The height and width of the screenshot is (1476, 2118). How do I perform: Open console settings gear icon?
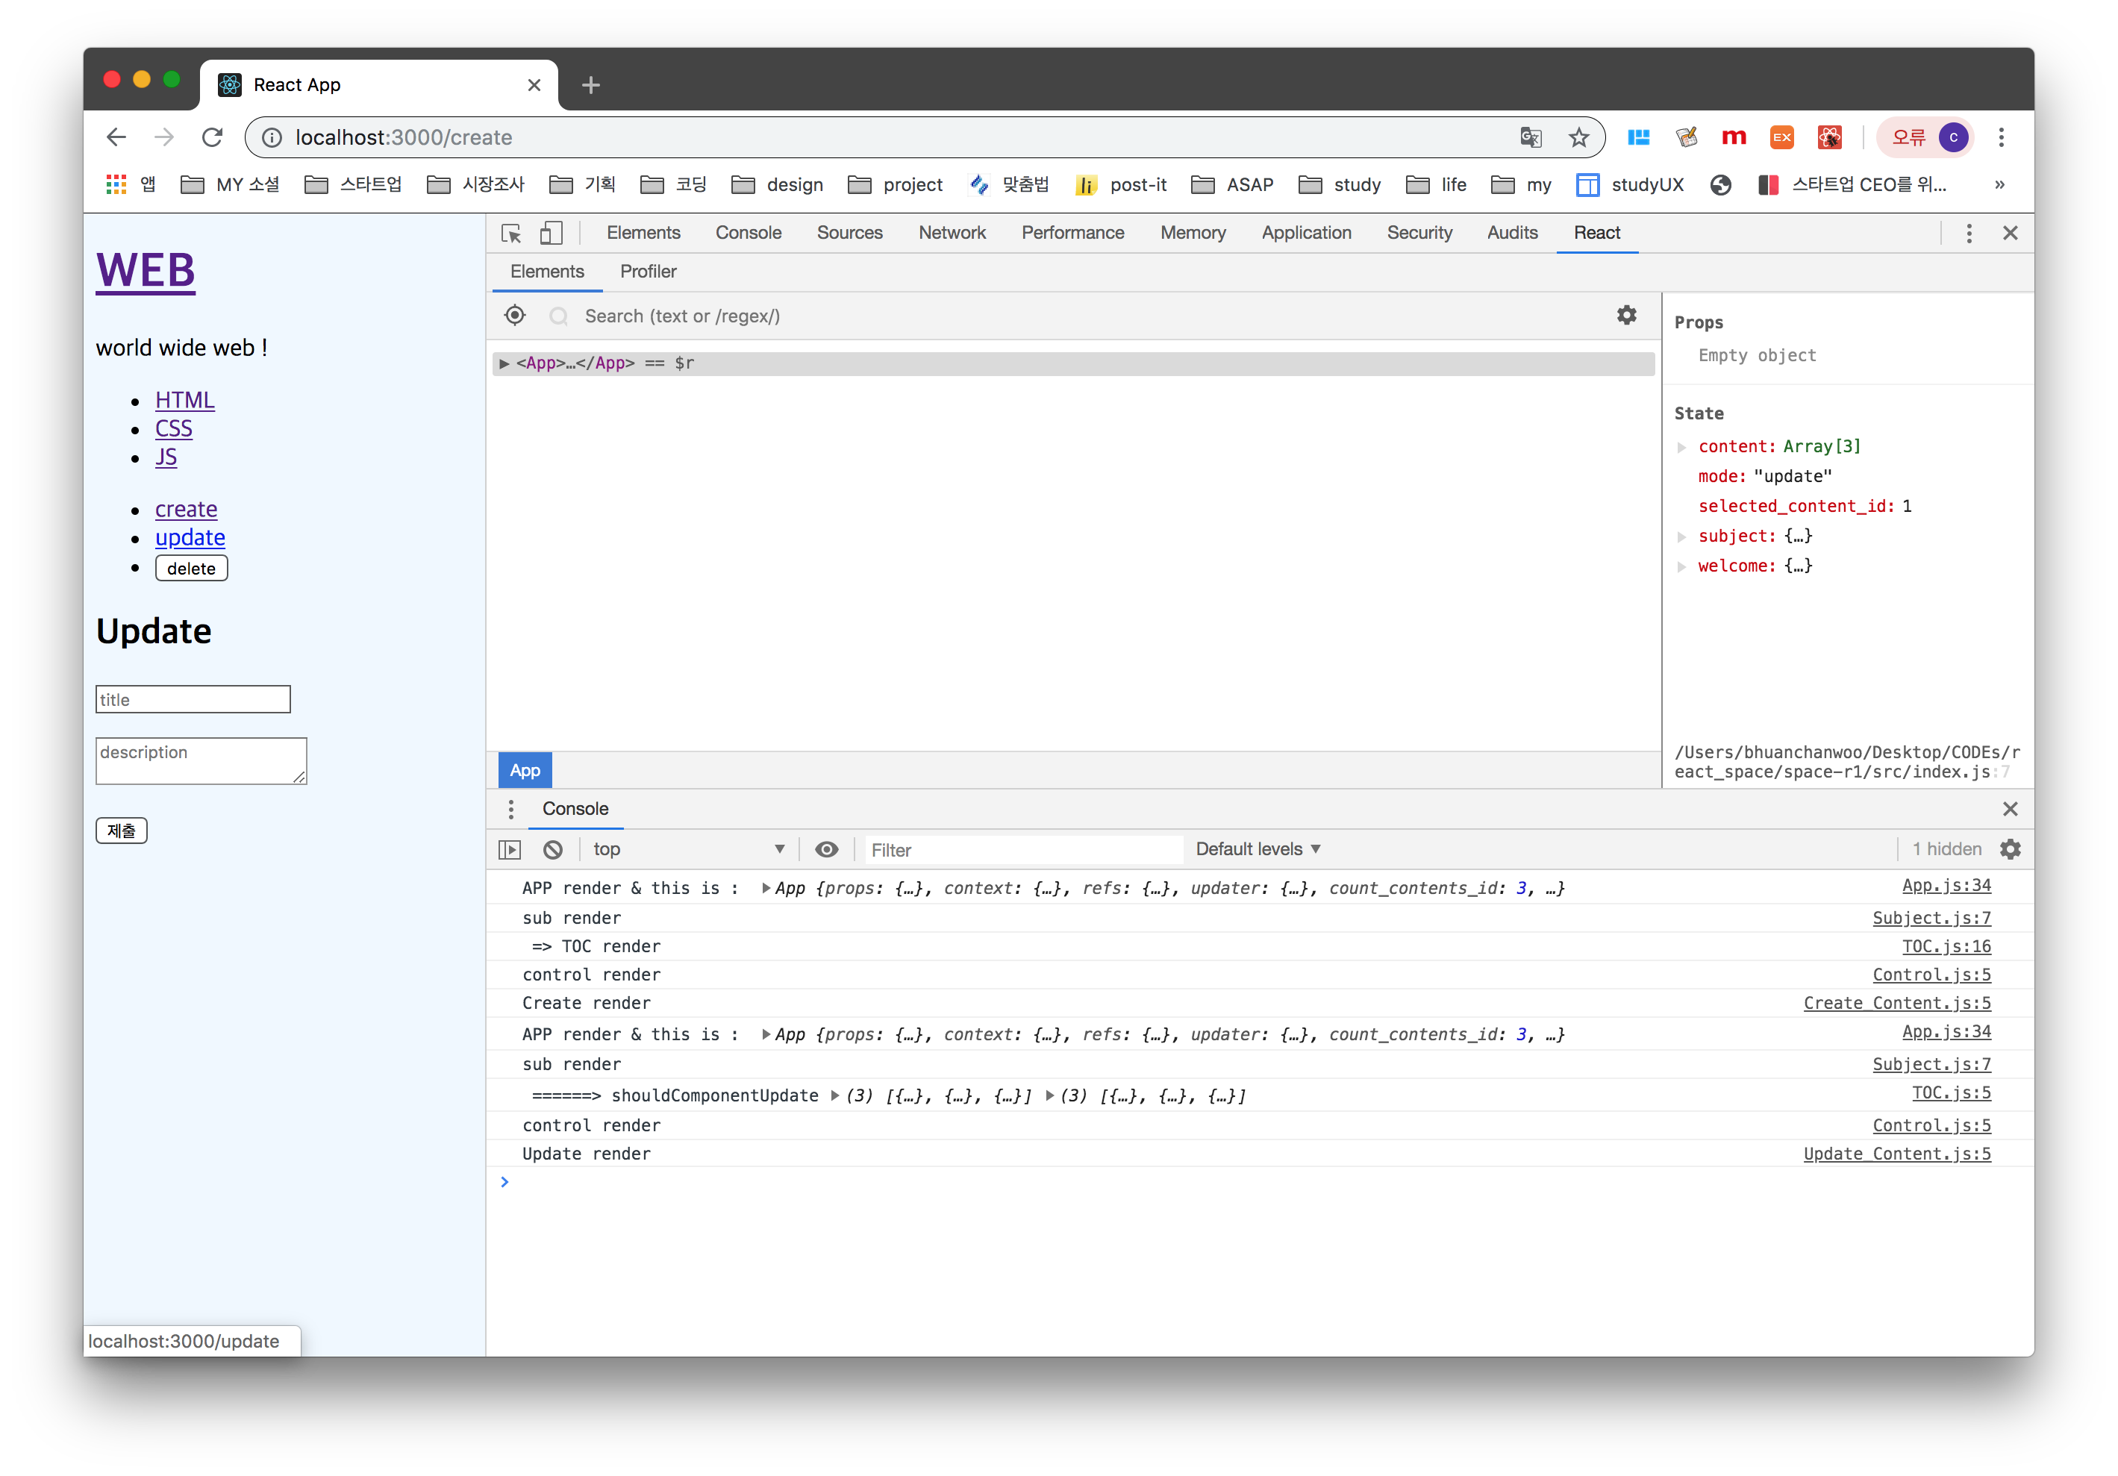pos(2010,850)
